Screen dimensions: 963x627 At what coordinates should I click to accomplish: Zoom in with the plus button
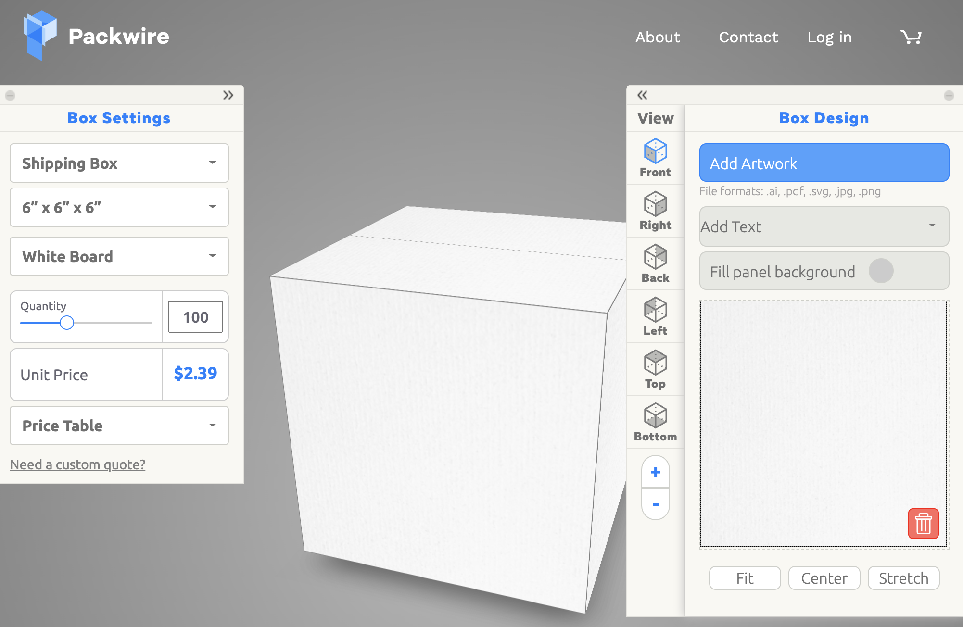[655, 472]
